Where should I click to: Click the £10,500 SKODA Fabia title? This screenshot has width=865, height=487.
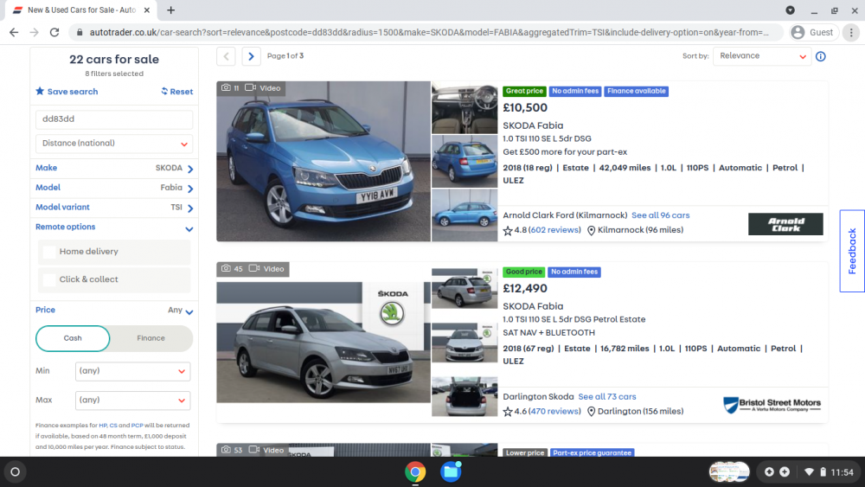click(533, 125)
